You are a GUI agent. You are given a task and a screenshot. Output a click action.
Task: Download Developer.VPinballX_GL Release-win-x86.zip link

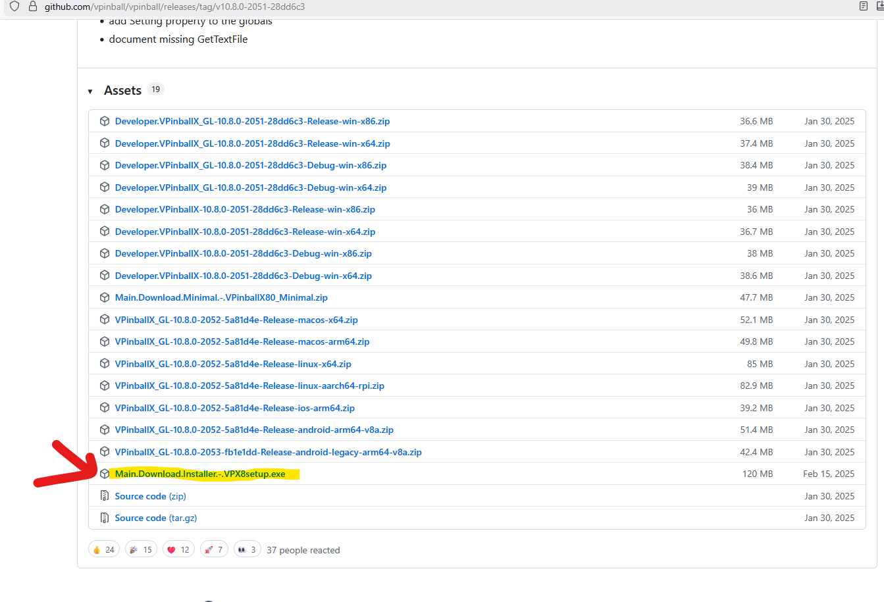click(x=253, y=121)
